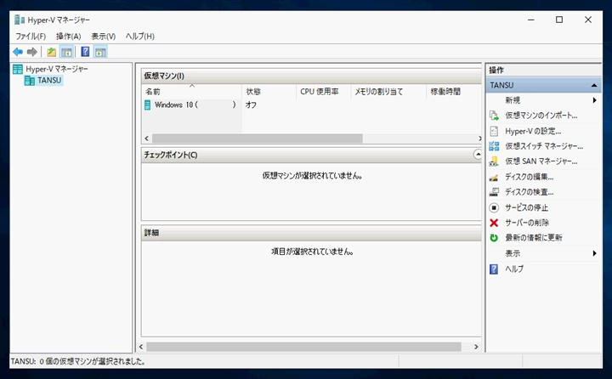Image resolution: width=612 pixels, height=379 pixels.
Task: Click the center pane bottom horizontal scrollbar thumb
Action: pyautogui.click(x=303, y=347)
